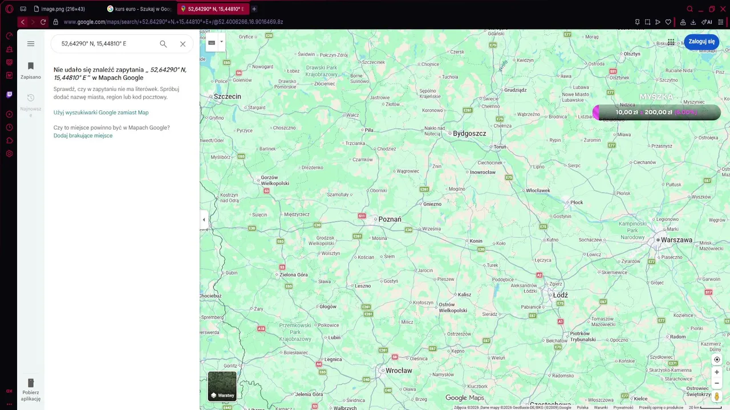Image resolution: width=730 pixels, height=410 pixels.
Task: Click the Prywatność footer link
Action: click(x=623, y=407)
